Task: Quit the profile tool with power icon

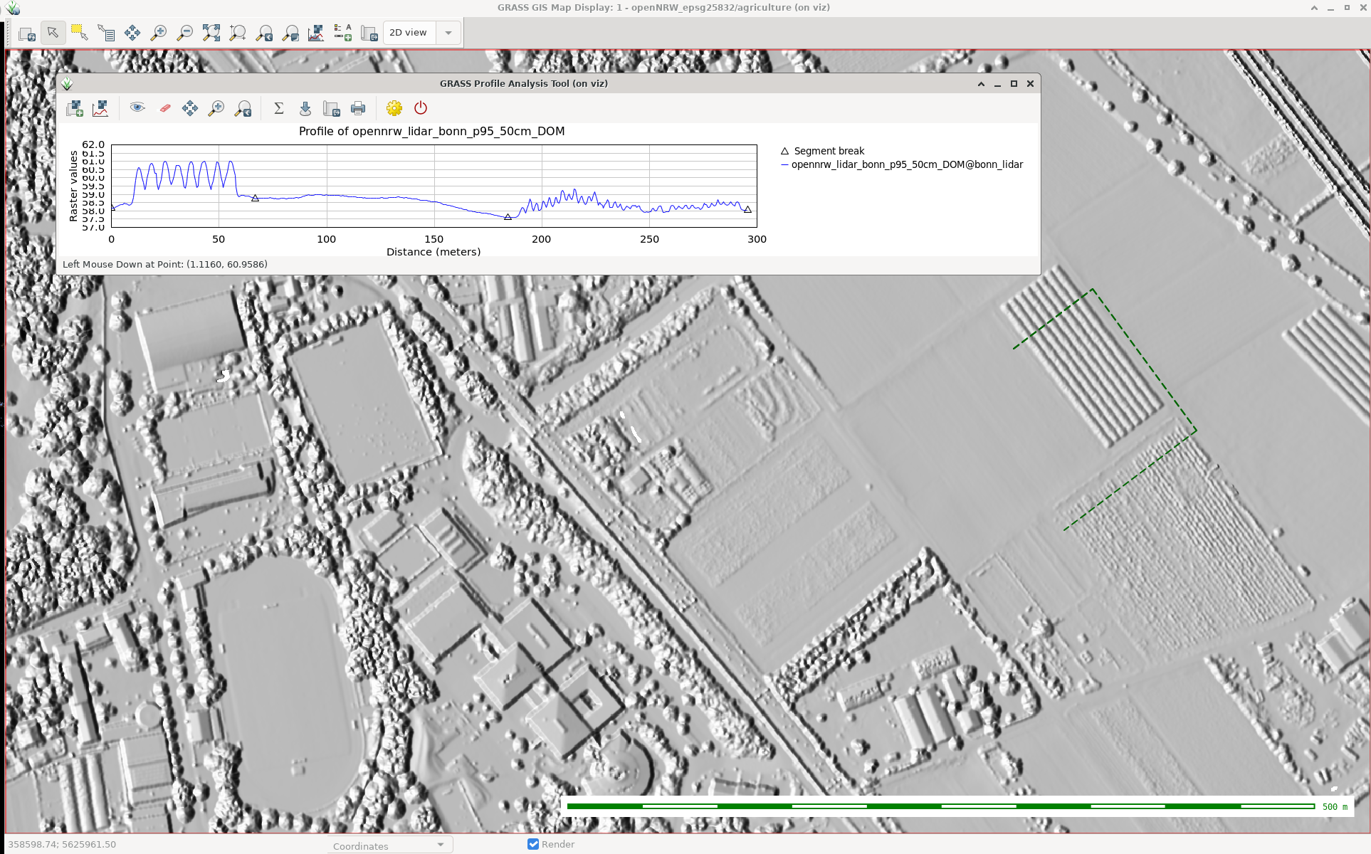Action: pos(421,108)
